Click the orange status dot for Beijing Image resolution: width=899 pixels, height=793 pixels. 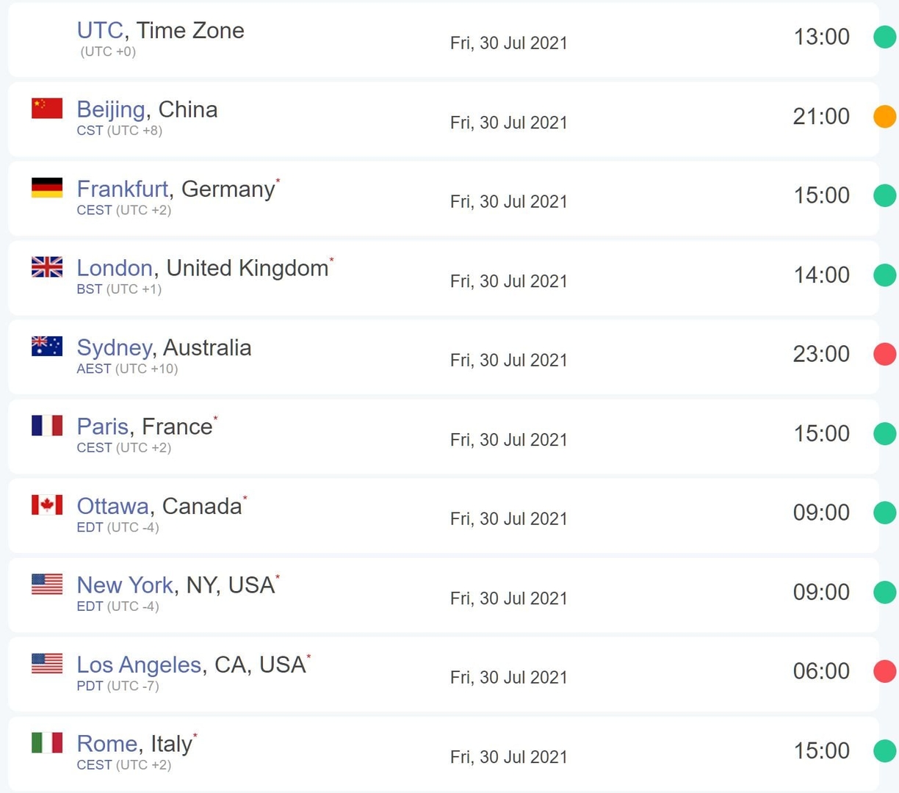coord(885,116)
